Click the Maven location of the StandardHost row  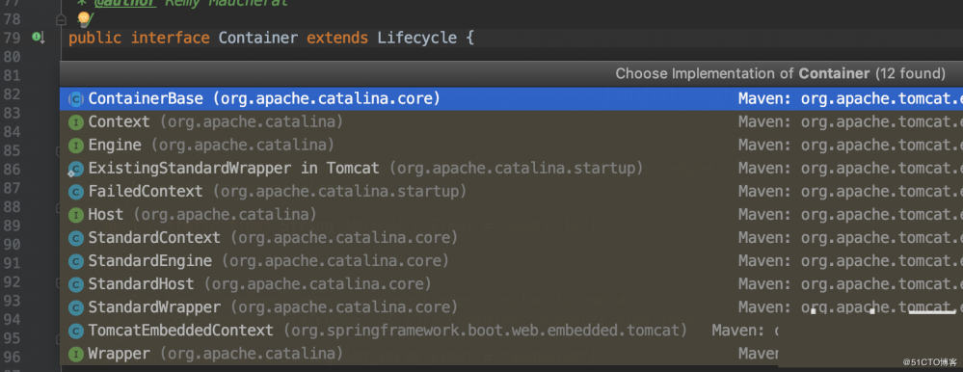point(850,284)
